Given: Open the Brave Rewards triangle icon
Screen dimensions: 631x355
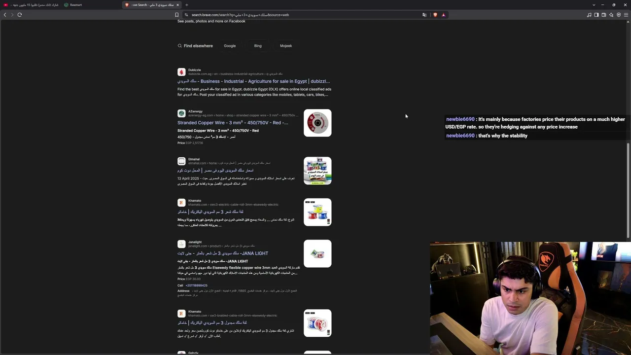Looking at the screenshot, I should (x=443, y=15).
